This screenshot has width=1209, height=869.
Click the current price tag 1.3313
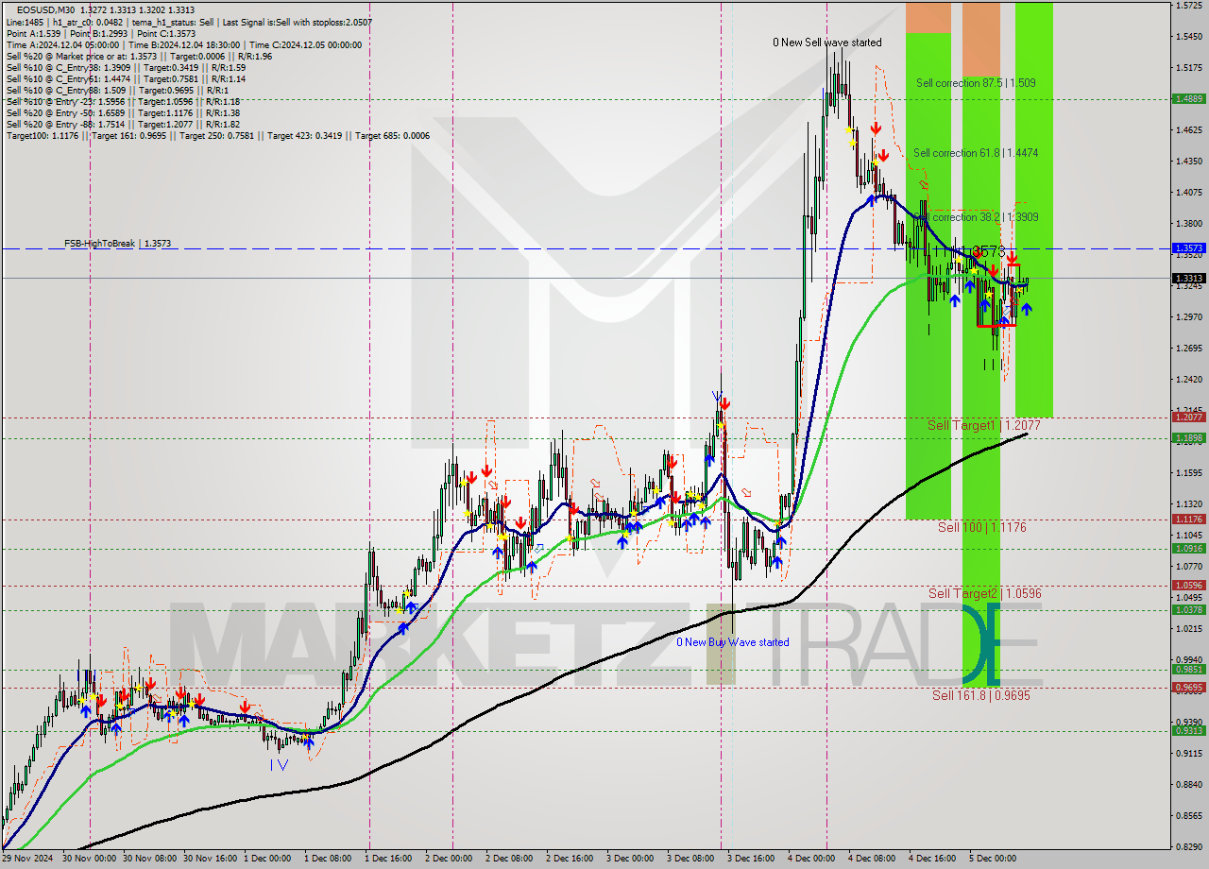pos(1188,278)
